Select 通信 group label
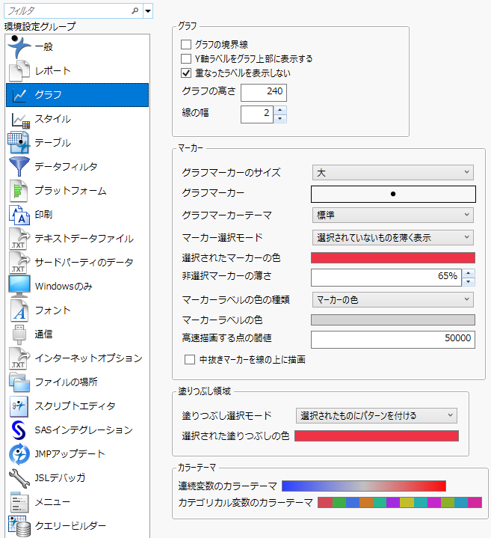 (44, 334)
